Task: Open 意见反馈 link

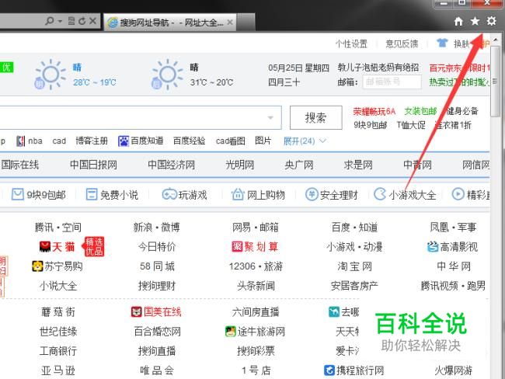Action: coord(402,43)
